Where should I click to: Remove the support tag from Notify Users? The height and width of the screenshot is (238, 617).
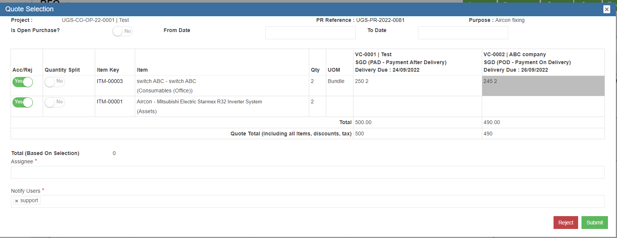point(17,201)
